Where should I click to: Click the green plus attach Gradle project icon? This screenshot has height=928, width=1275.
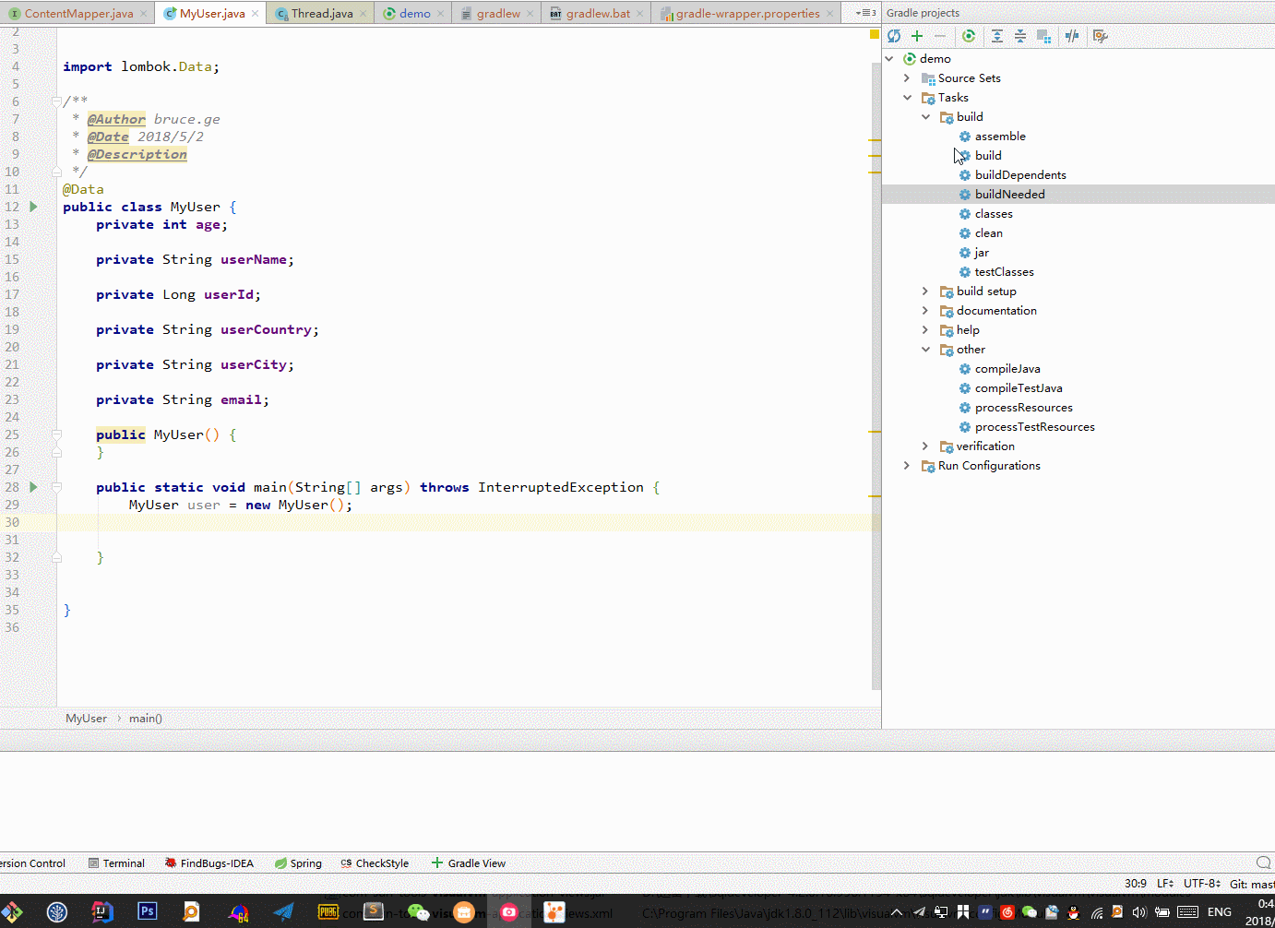click(x=917, y=36)
